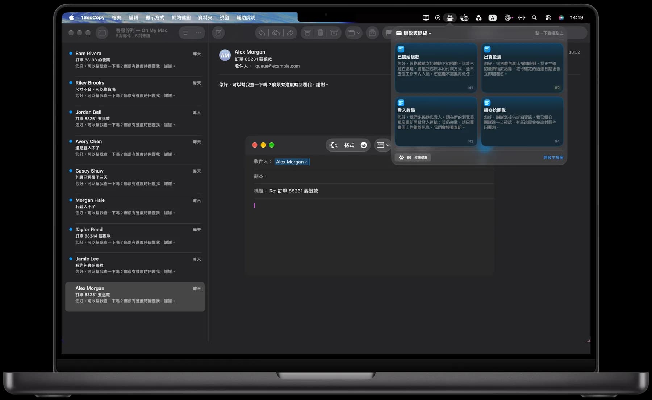Expand the Alex Morgan recipient chip

[292, 162]
